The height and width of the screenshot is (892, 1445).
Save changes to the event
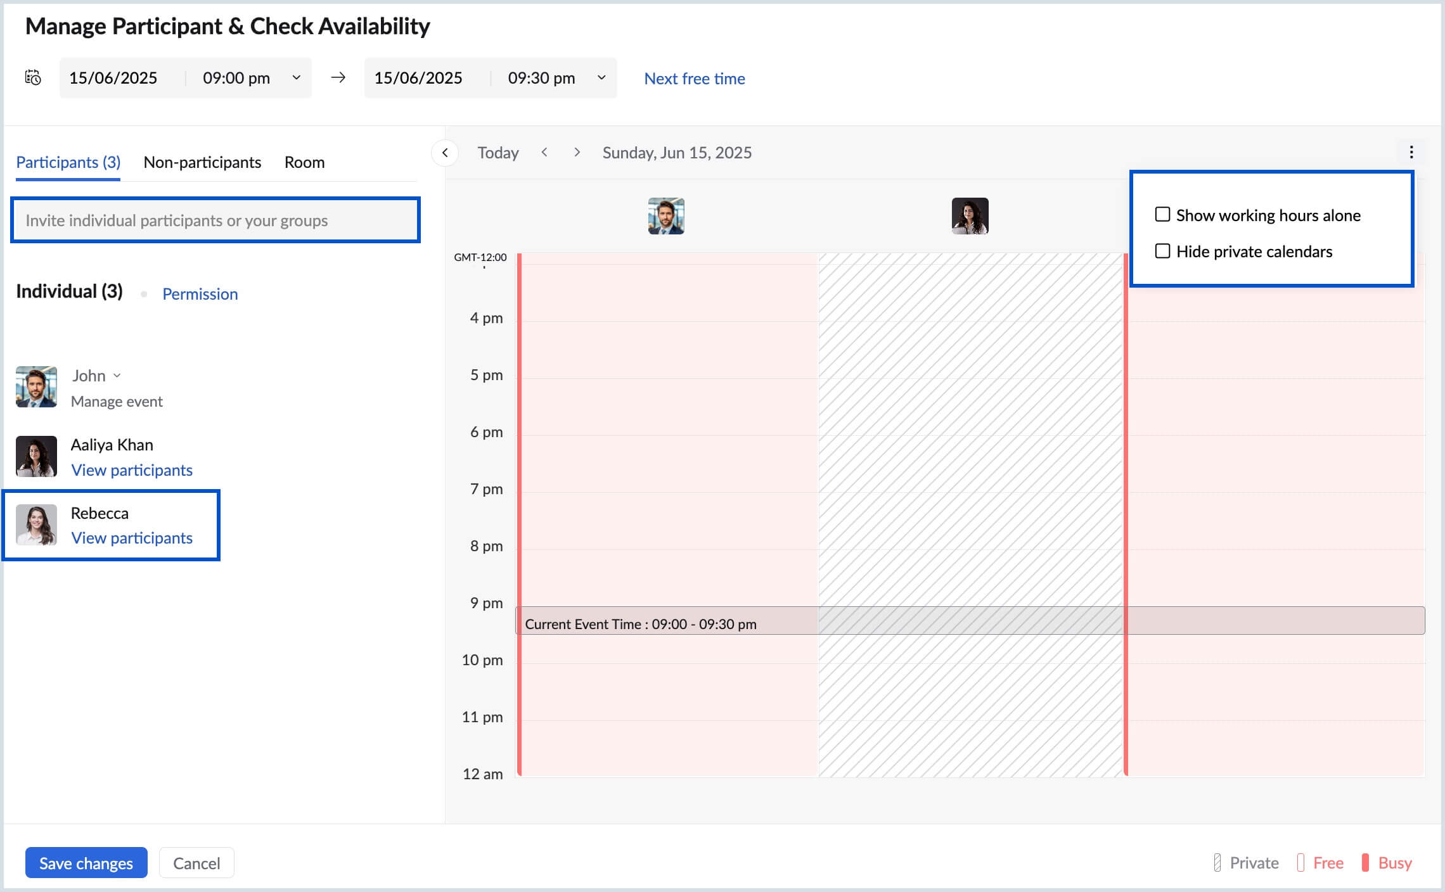coord(86,862)
